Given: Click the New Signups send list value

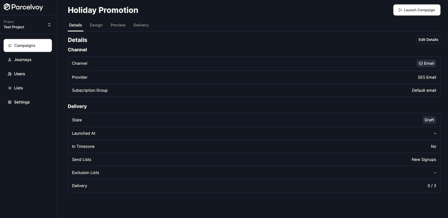Looking at the screenshot, I should (424, 159).
